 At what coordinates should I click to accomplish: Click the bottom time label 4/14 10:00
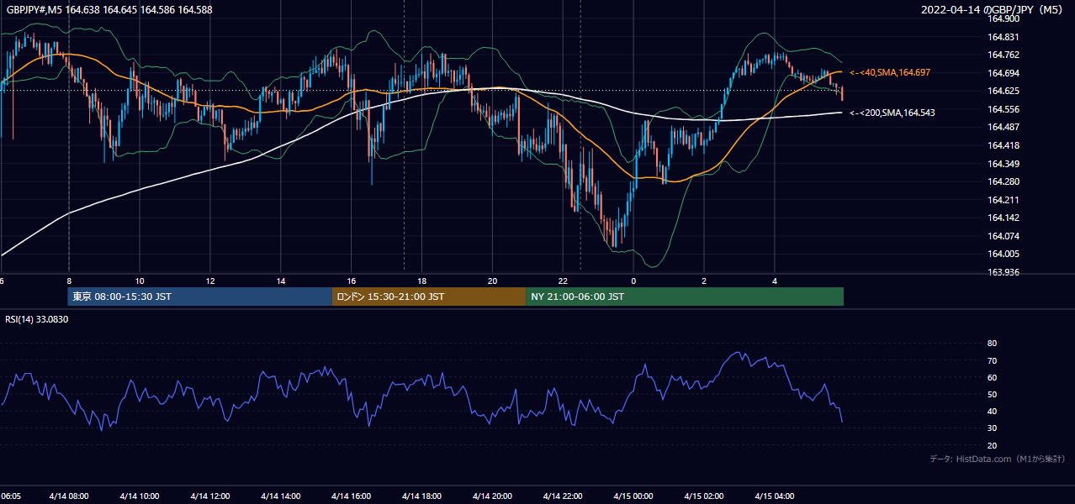point(139,496)
